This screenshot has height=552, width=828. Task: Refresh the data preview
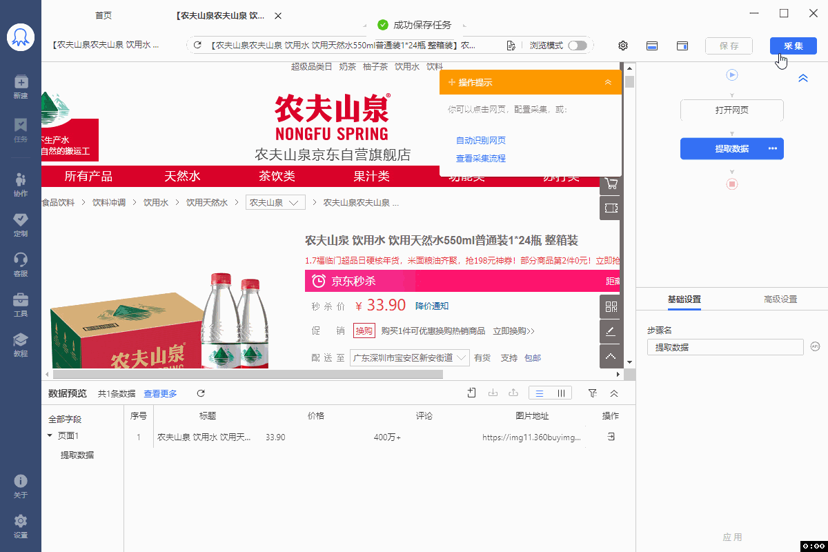201,393
